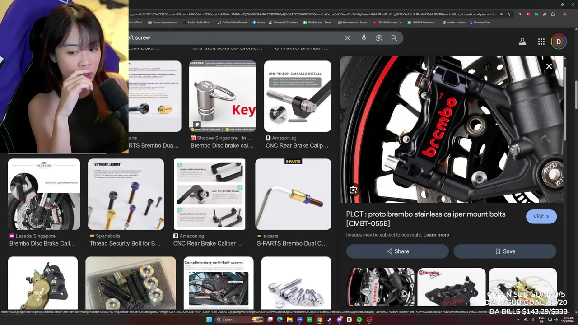Open the 'Key' lock bolt thumbnail from Shopee
This screenshot has width=578, height=325.
(223, 96)
